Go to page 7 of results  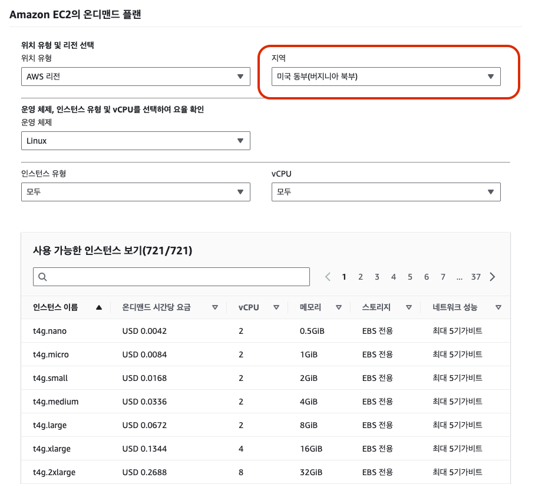coord(443,277)
